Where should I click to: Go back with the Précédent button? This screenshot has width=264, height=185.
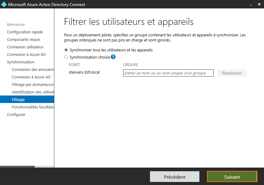pyautogui.click(x=175, y=177)
